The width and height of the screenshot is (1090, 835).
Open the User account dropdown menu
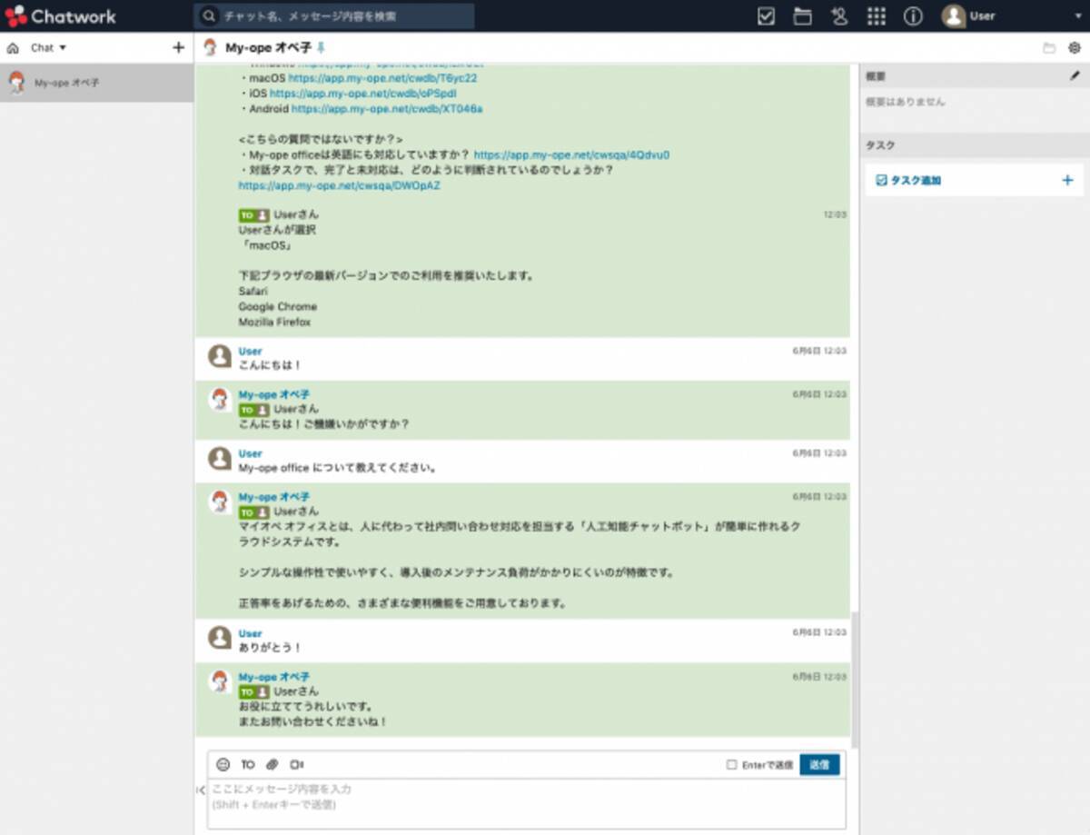1013,16
